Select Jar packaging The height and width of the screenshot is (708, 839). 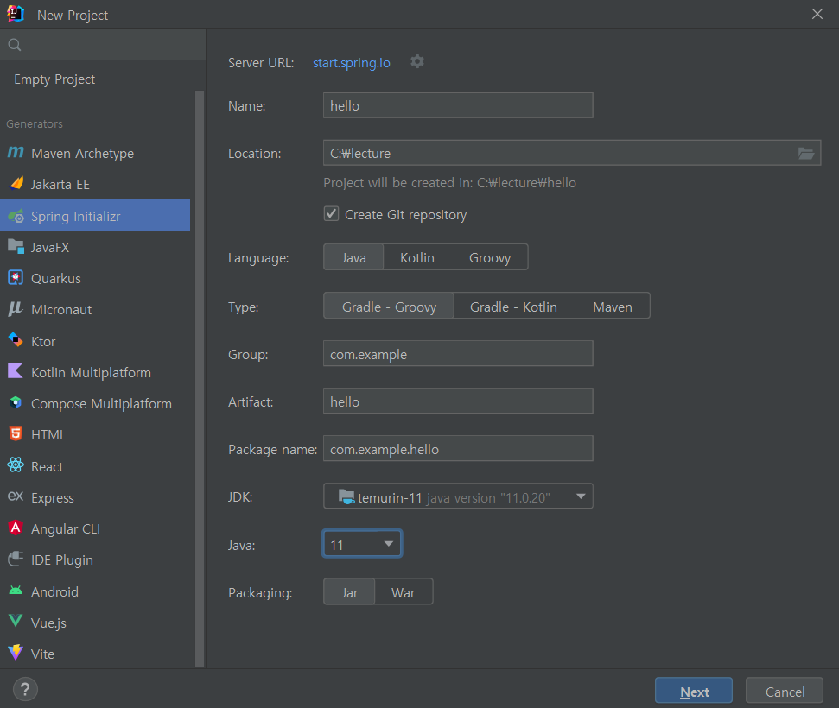point(349,592)
